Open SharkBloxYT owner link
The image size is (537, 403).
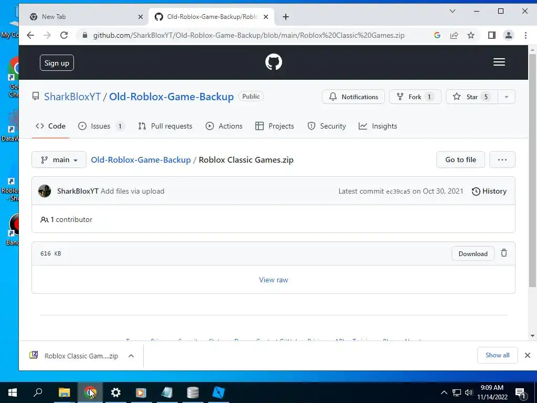pos(72,97)
